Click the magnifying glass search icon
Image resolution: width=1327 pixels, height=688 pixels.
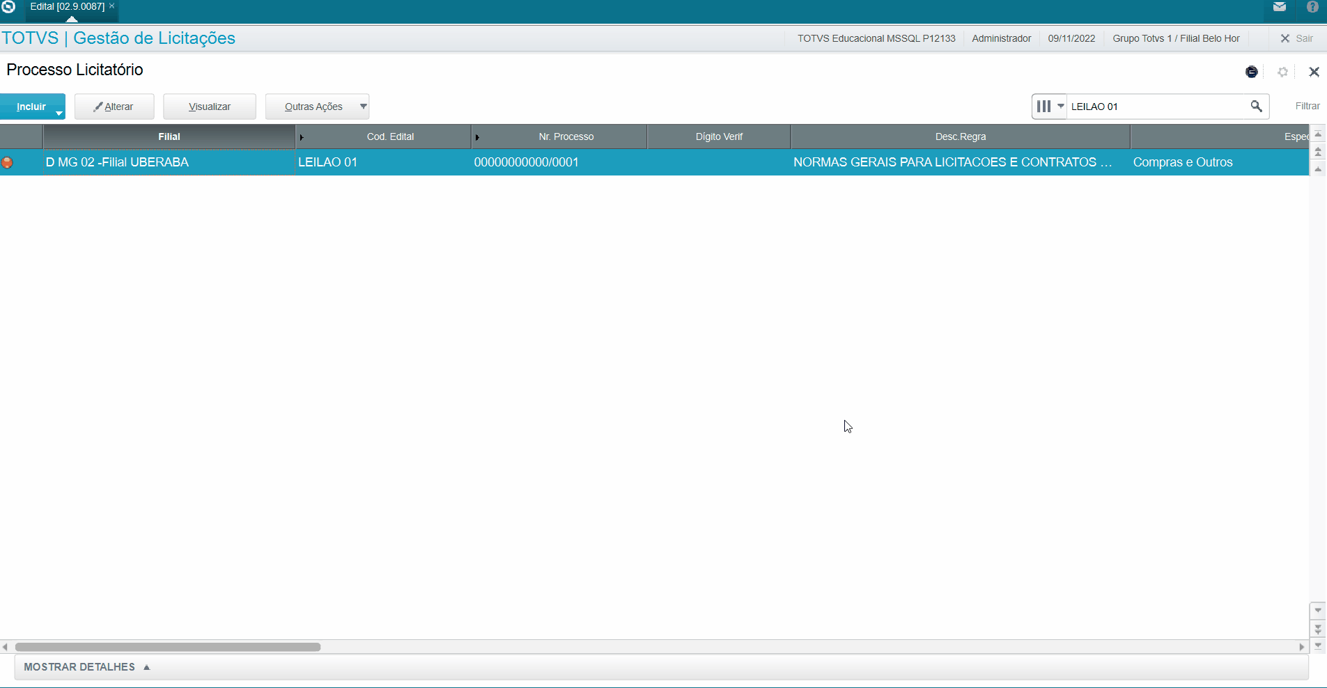tap(1257, 107)
